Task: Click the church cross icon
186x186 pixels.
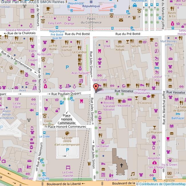Action: tap(121, 165)
